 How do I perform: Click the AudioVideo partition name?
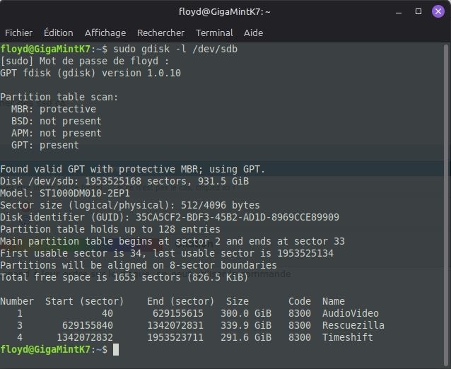351,313
